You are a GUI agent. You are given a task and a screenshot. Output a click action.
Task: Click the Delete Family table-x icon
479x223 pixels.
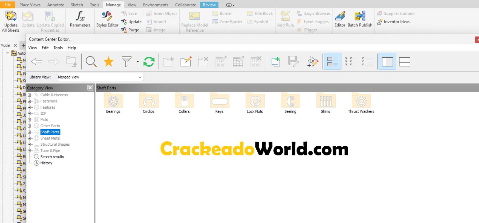click(x=256, y=62)
